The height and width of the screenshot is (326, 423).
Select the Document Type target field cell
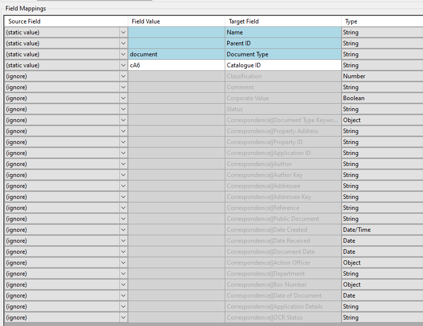point(283,54)
